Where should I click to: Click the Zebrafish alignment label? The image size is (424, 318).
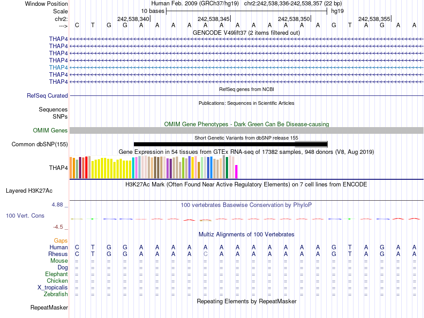[x=56, y=294]
